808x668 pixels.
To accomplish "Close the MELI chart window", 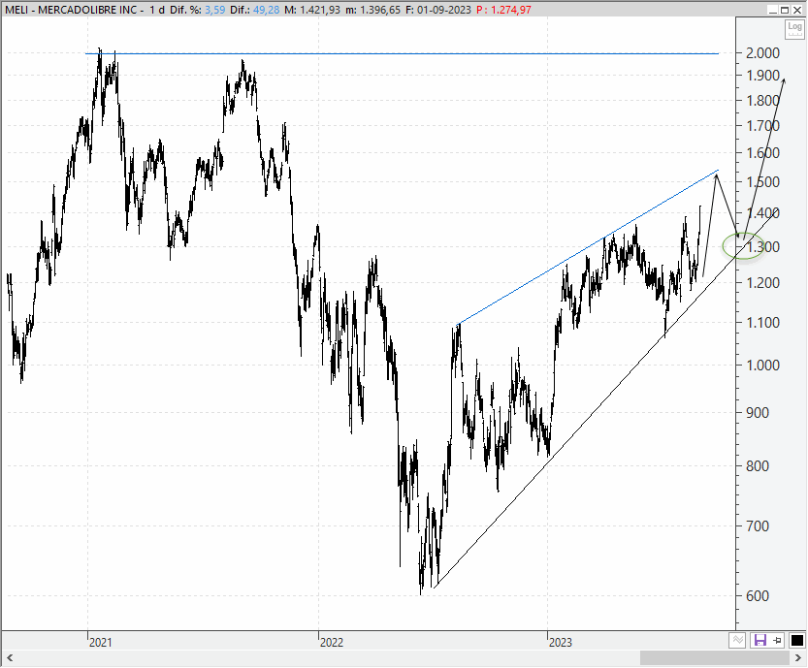I will coord(797,10).
